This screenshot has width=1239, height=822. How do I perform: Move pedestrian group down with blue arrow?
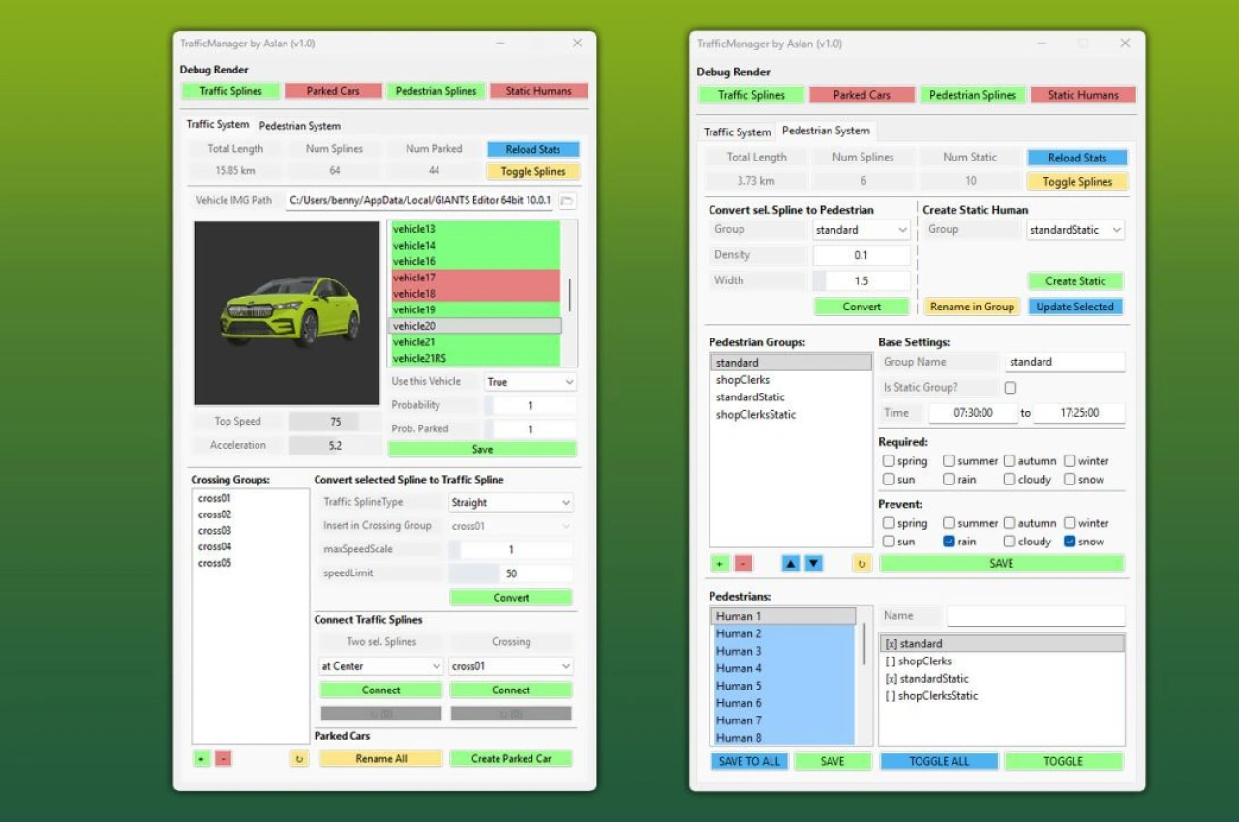click(x=814, y=563)
